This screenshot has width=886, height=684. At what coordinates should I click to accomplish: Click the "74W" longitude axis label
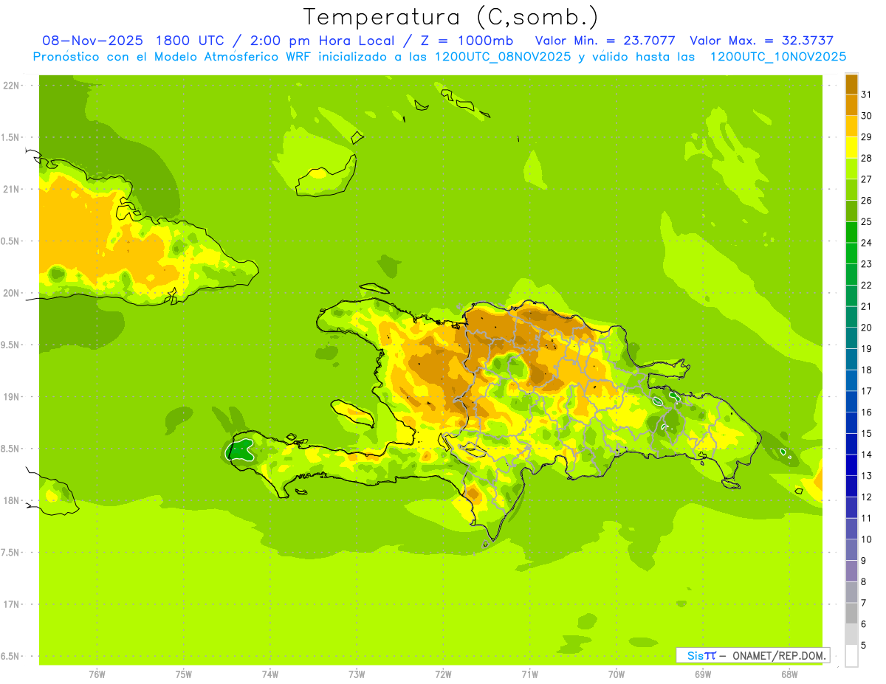pos(270,674)
